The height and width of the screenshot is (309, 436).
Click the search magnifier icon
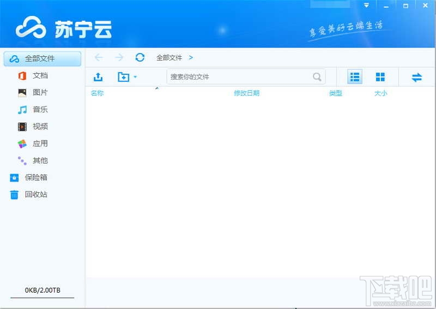[317, 76]
